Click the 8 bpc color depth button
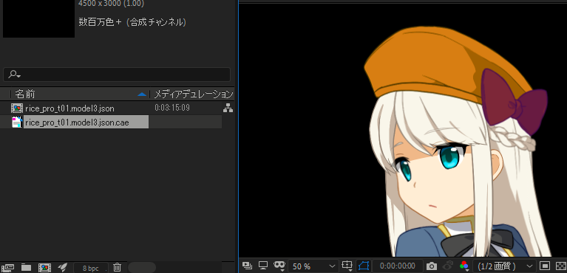This screenshot has height=273, width=567. coord(90,268)
